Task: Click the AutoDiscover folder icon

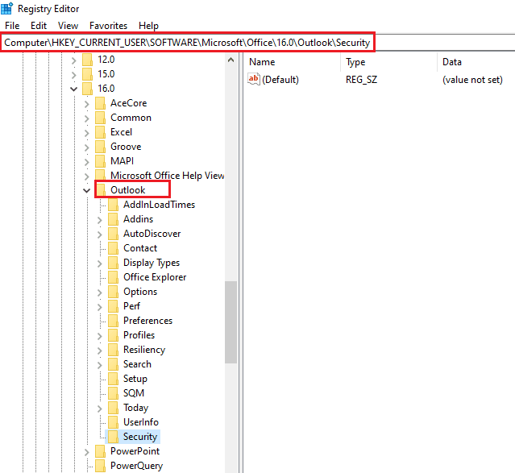Action: pos(114,234)
